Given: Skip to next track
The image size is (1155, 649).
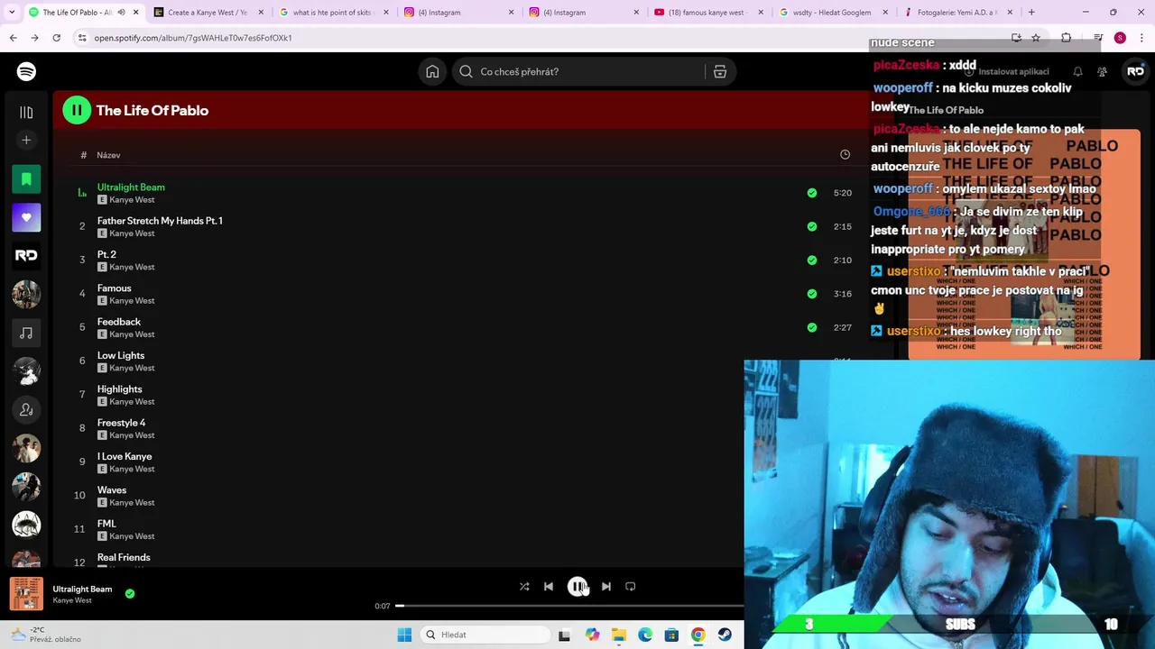Looking at the screenshot, I should (x=606, y=586).
